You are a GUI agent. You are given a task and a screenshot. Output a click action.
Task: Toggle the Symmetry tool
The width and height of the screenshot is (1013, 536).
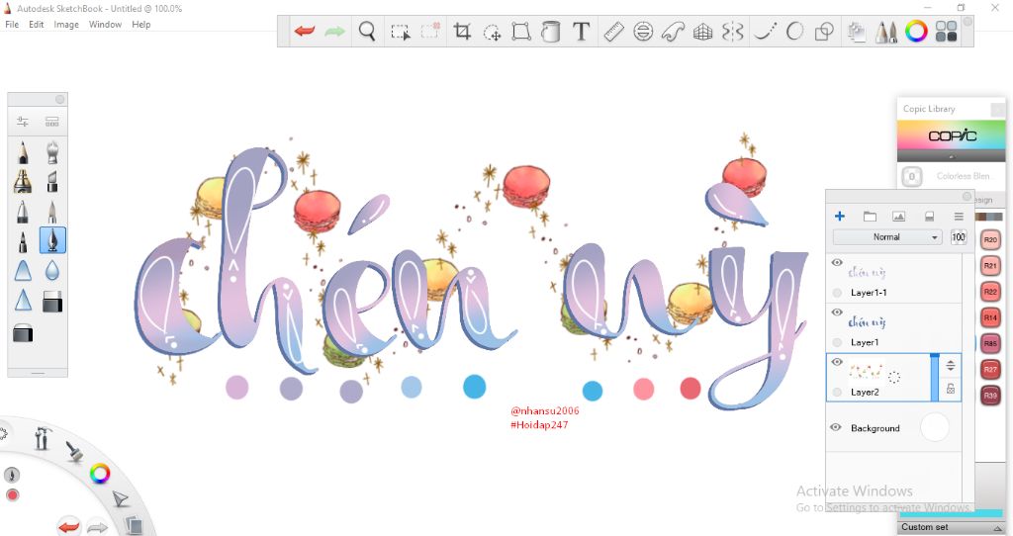tap(733, 32)
